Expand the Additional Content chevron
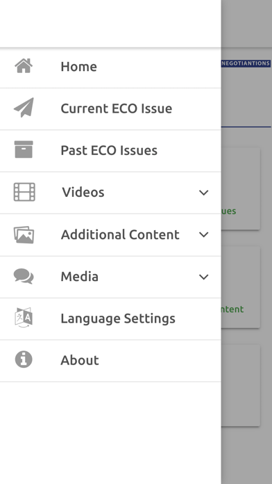272x484 pixels. 203,234
